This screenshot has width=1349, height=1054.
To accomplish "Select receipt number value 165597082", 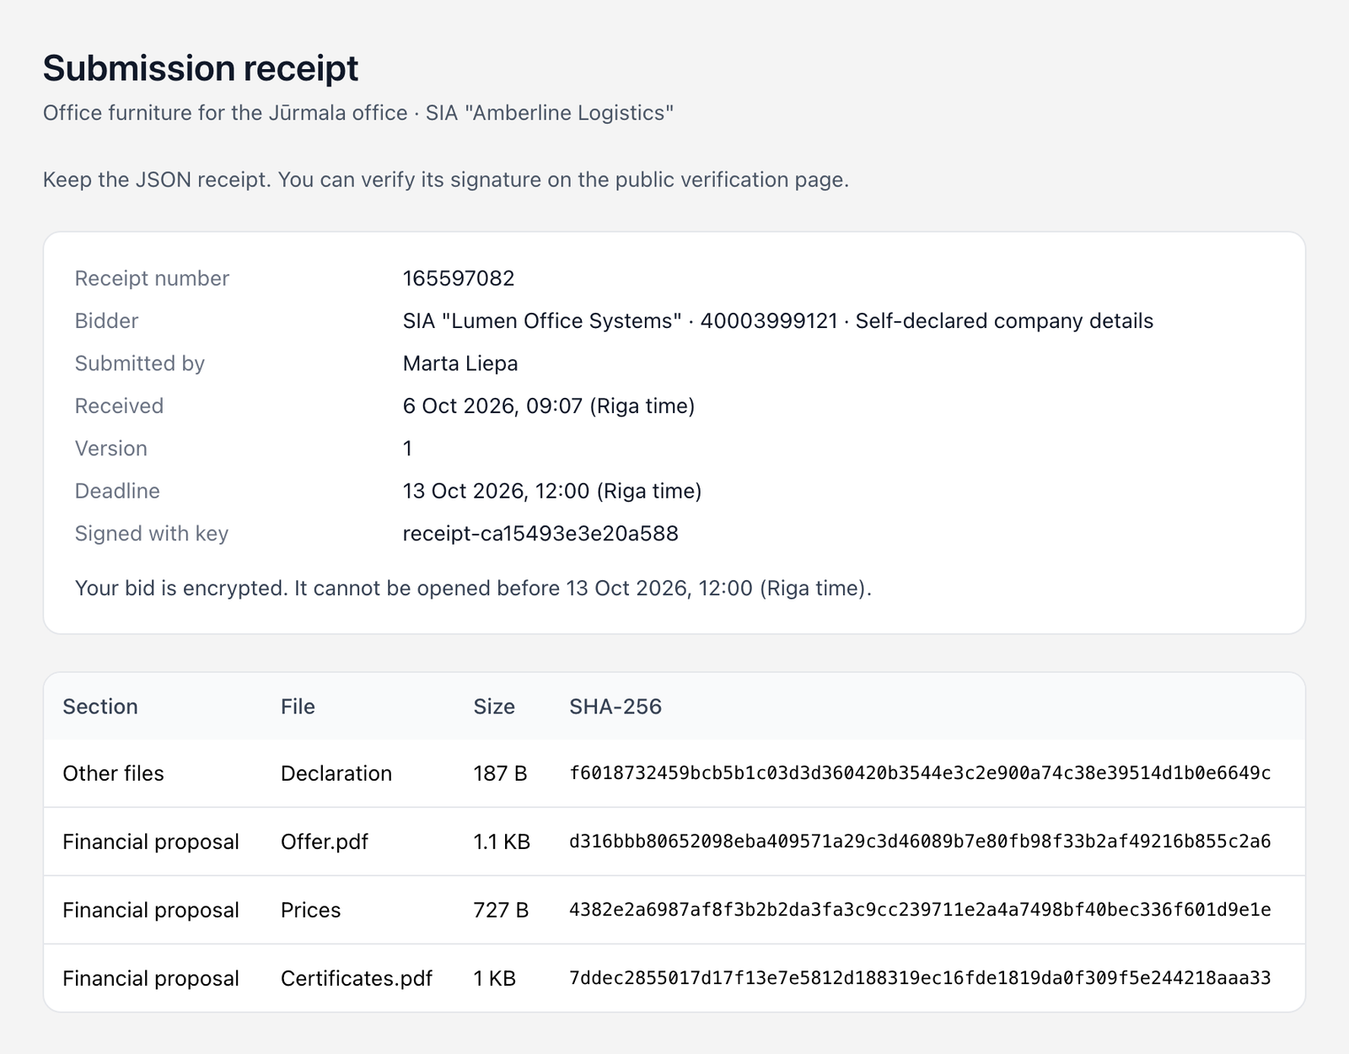I will [459, 278].
